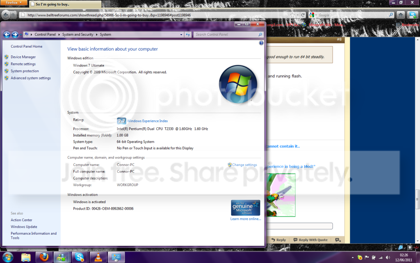420x263 pixels.
Task: Launch VLC media player from the taskbar
Action: click(98, 257)
